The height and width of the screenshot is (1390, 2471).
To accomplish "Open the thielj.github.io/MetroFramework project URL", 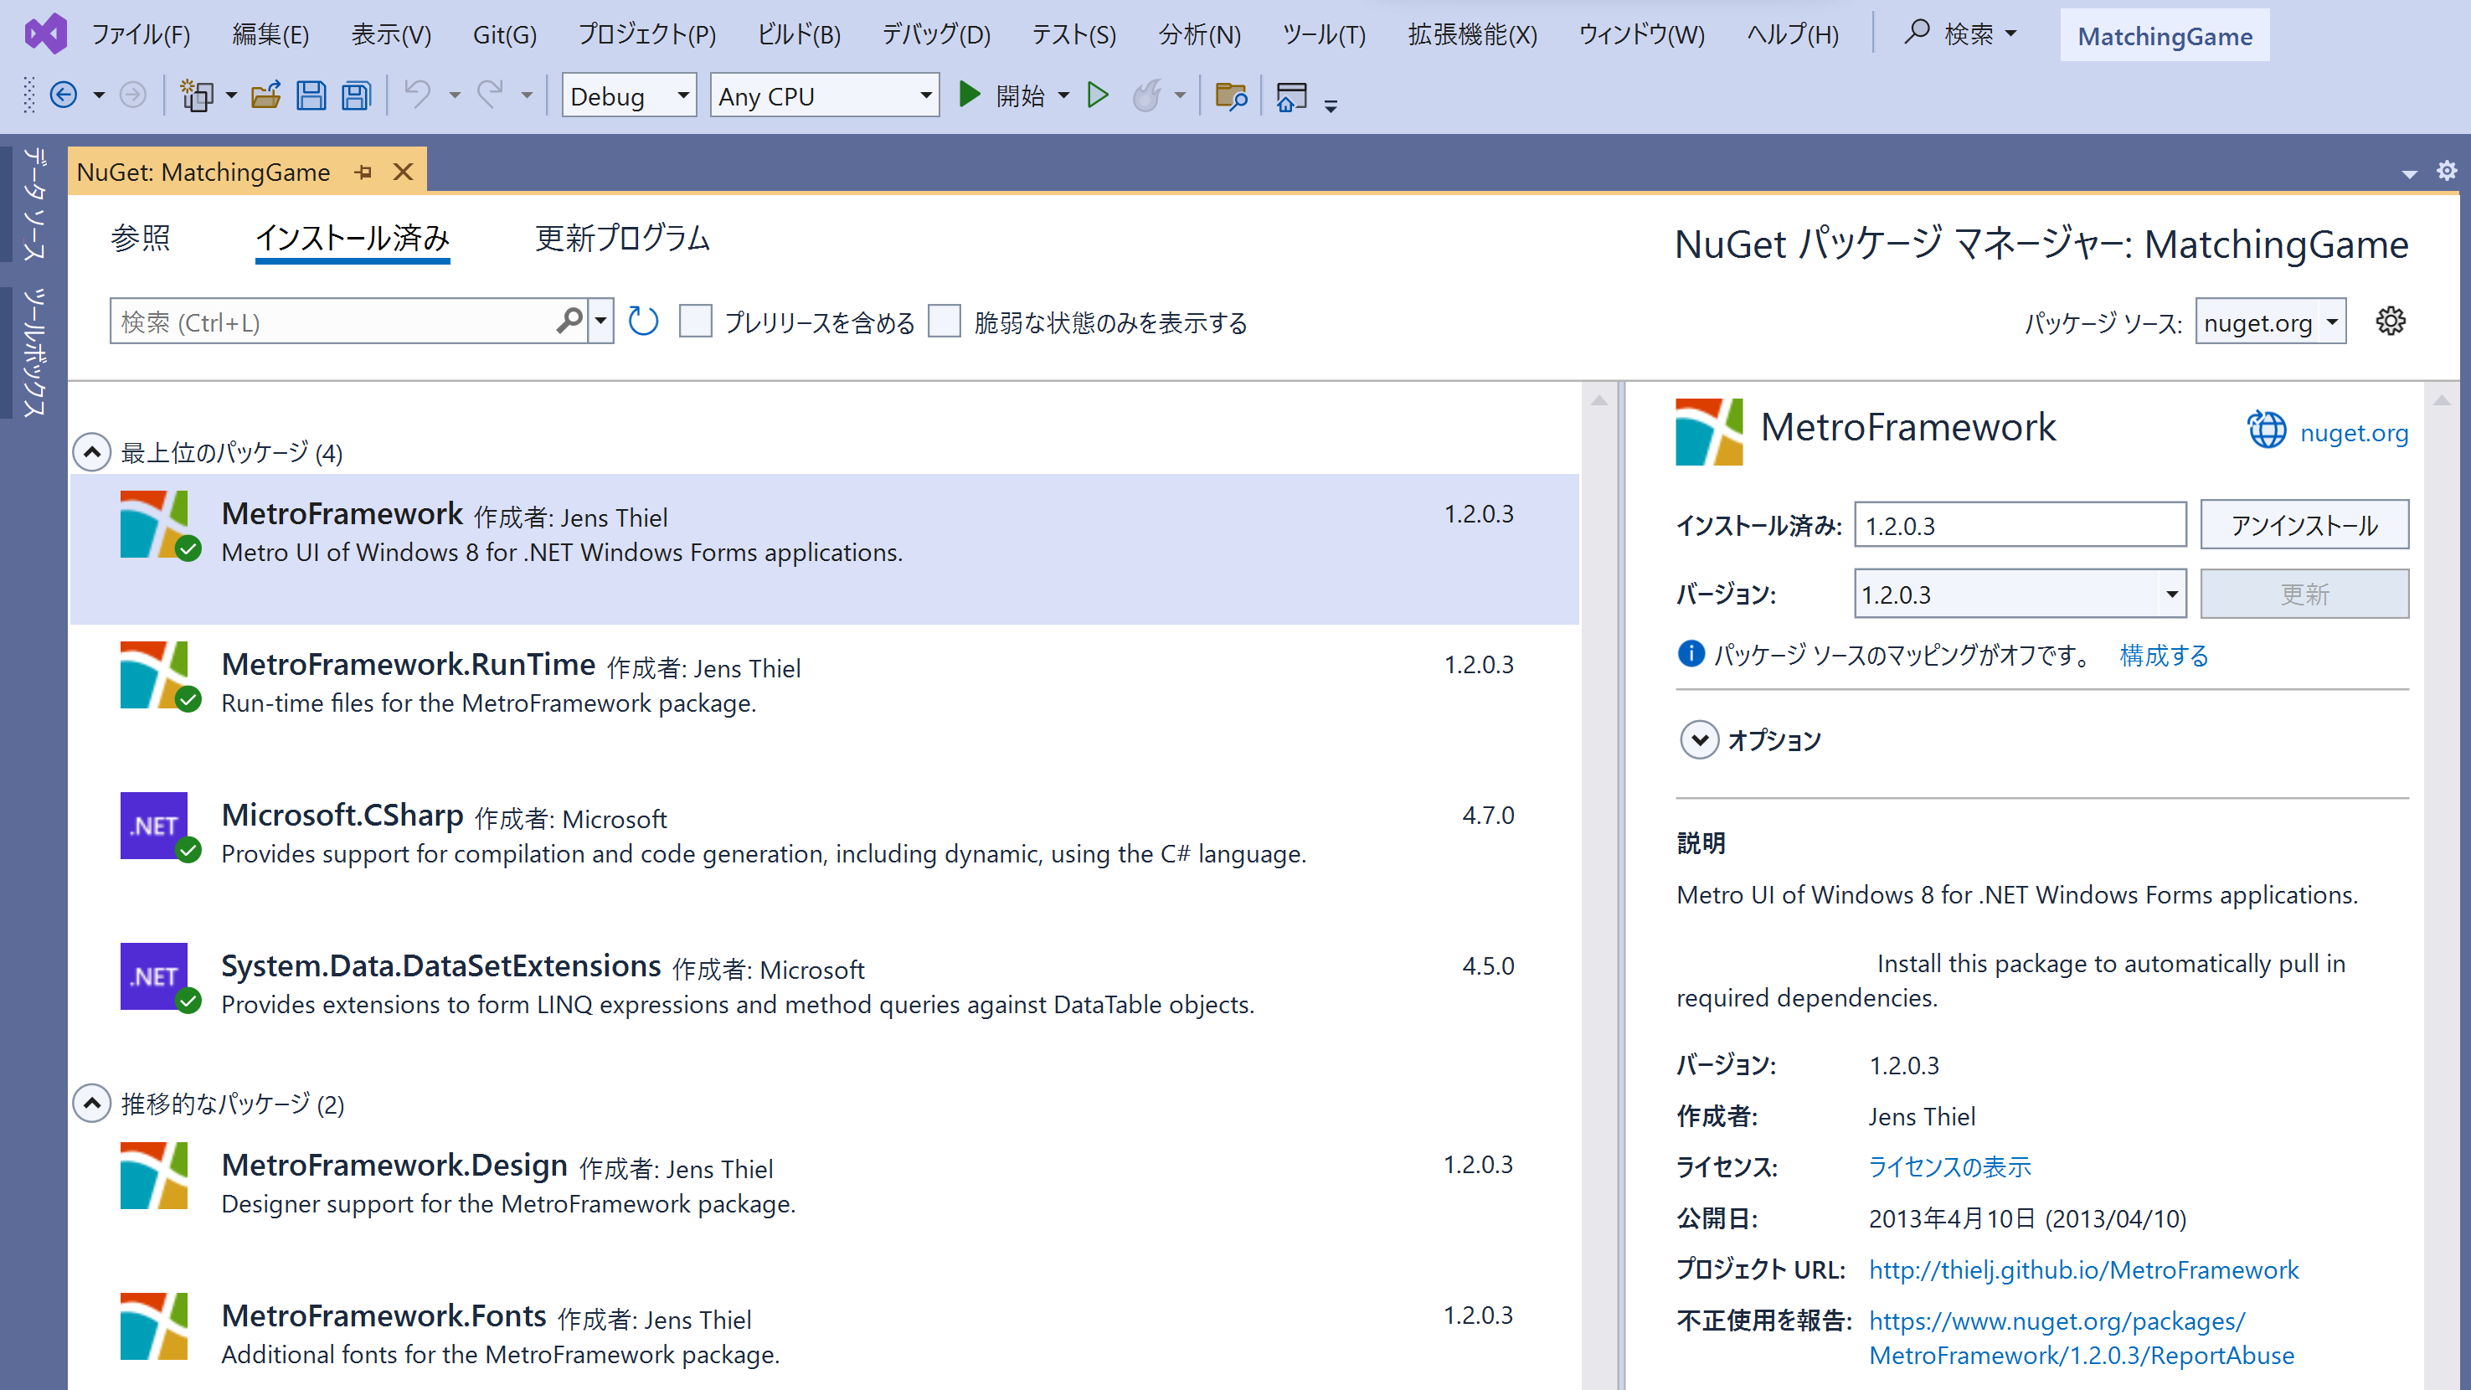I will coord(2083,1269).
